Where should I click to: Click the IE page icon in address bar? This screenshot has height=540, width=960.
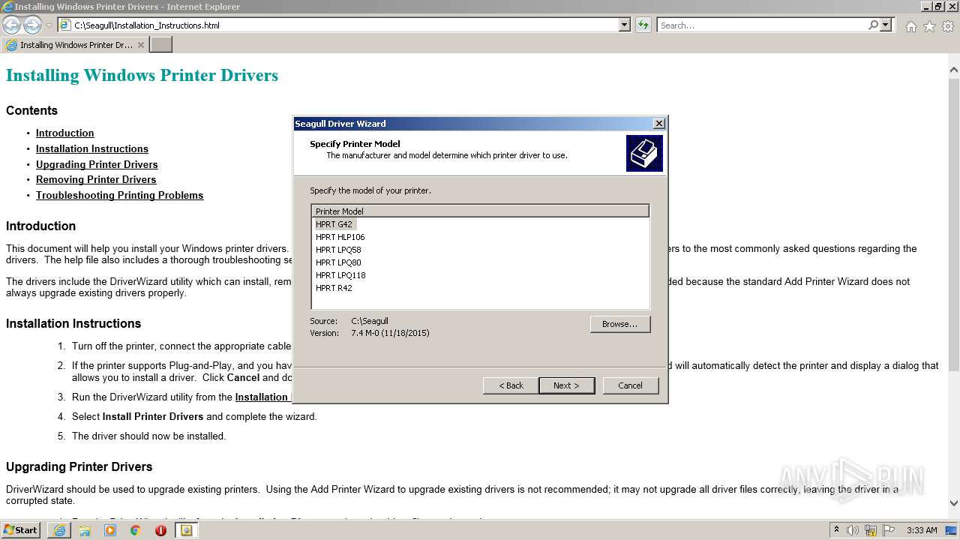click(x=65, y=25)
